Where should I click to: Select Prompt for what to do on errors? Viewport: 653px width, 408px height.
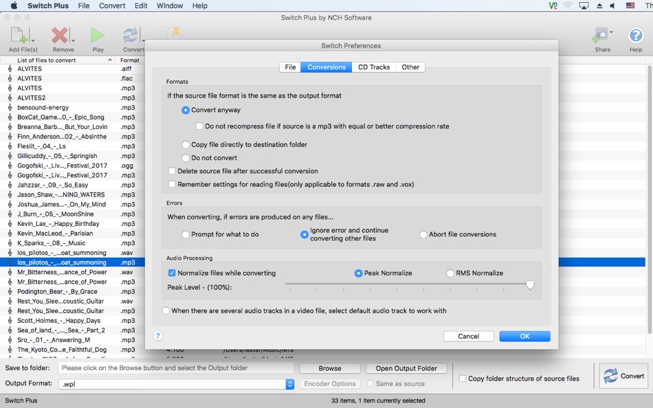[186, 235]
